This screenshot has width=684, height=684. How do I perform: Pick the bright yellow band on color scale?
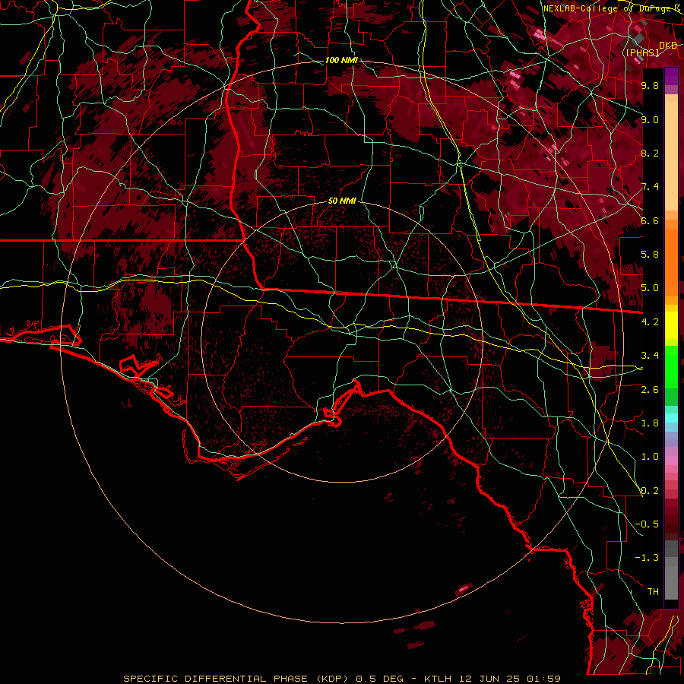click(671, 325)
